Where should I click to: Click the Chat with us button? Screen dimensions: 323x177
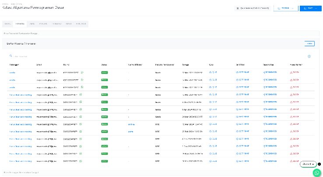308,164
